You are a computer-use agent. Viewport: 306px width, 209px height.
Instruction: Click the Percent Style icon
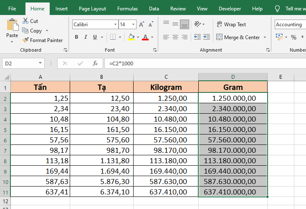click(x=293, y=37)
